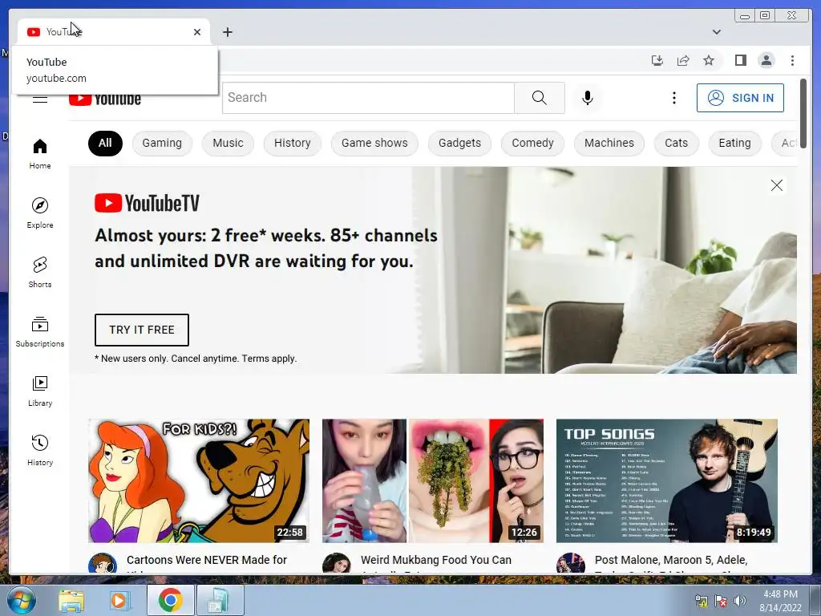Filter videos by Eating chip

pos(734,143)
